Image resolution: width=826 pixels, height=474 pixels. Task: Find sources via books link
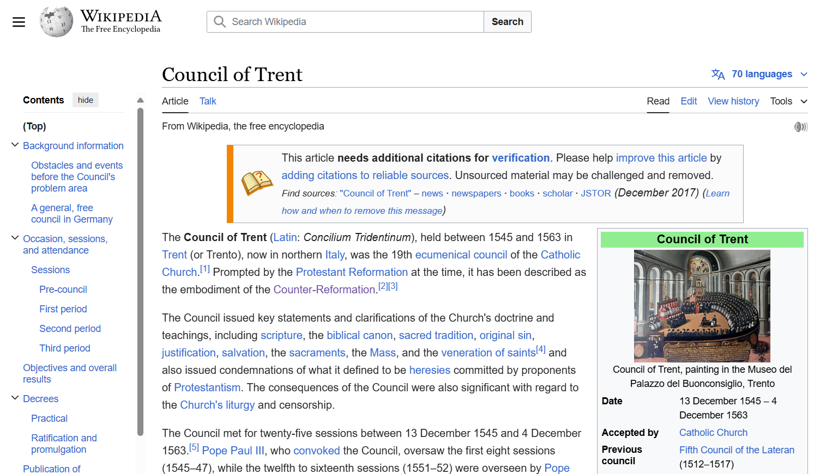point(522,193)
